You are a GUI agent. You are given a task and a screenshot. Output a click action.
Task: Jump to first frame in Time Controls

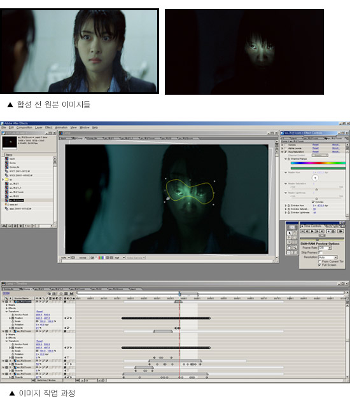[x=302, y=231]
